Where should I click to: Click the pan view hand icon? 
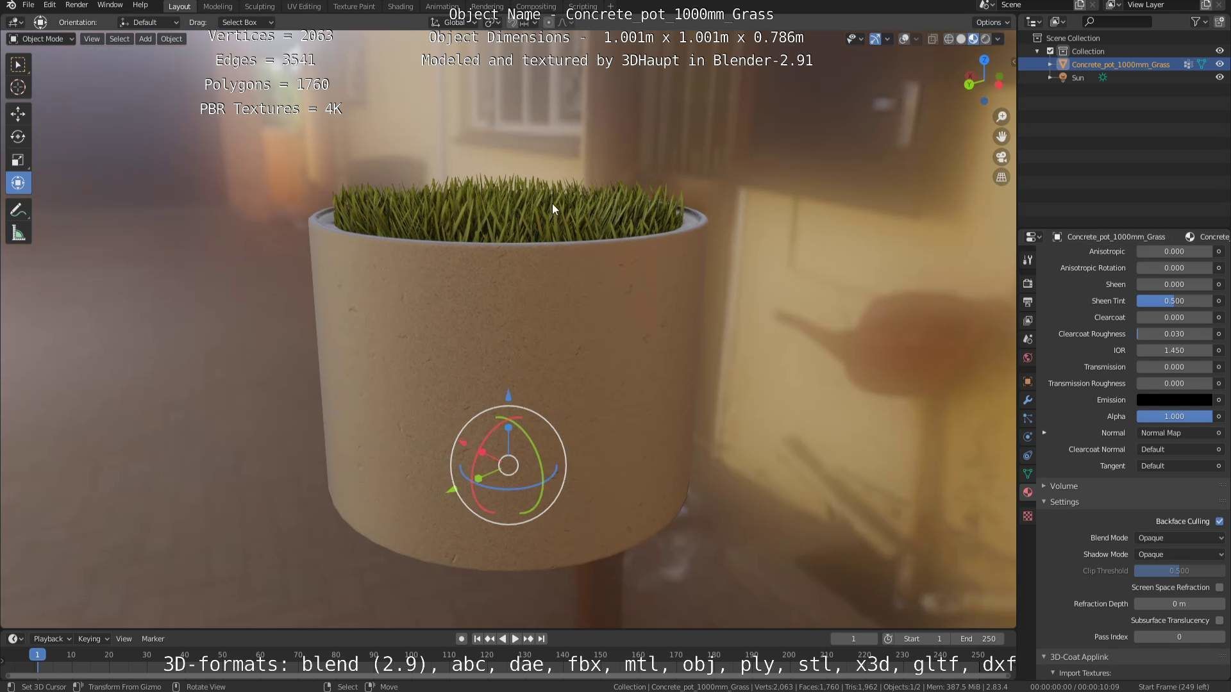coord(1001,136)
